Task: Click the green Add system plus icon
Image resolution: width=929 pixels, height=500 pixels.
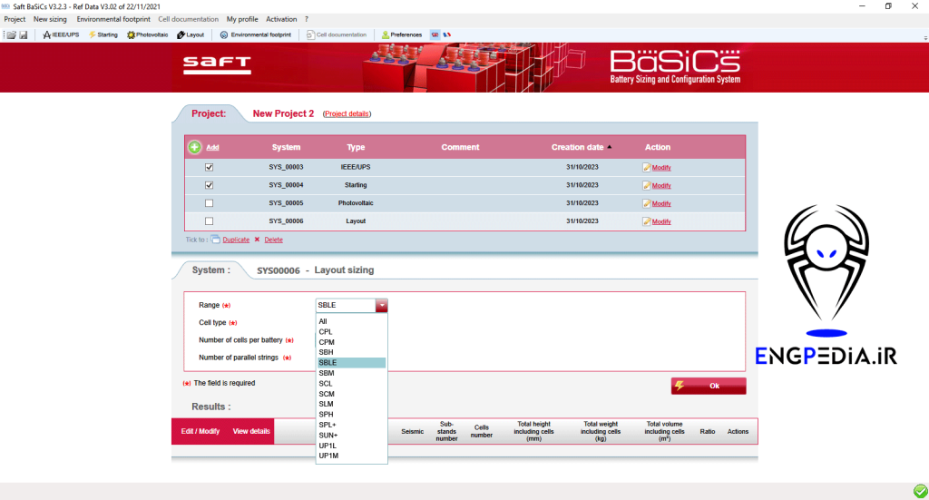Action: (194, 147)
